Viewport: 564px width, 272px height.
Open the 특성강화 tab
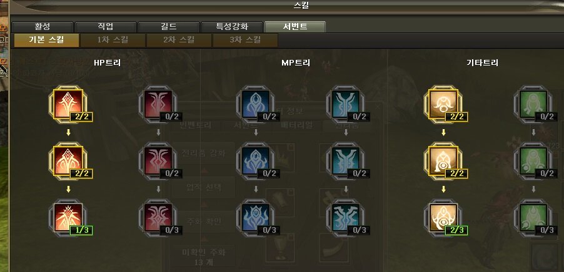(x=232, y=27)
